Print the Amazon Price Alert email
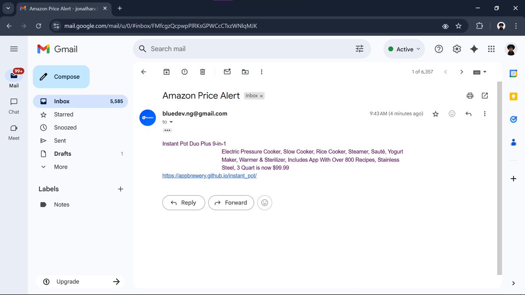Viewport: 525px width, 295px height. [470, 95]
